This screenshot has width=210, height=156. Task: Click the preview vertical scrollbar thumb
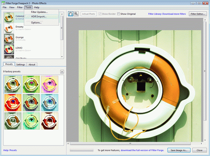click(205, 71)
